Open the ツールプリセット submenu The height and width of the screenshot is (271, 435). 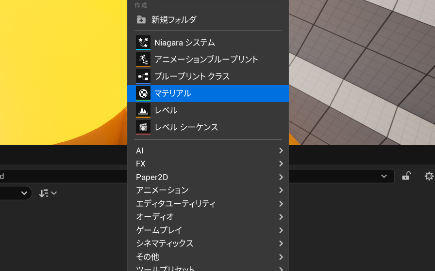click(208, 268)
